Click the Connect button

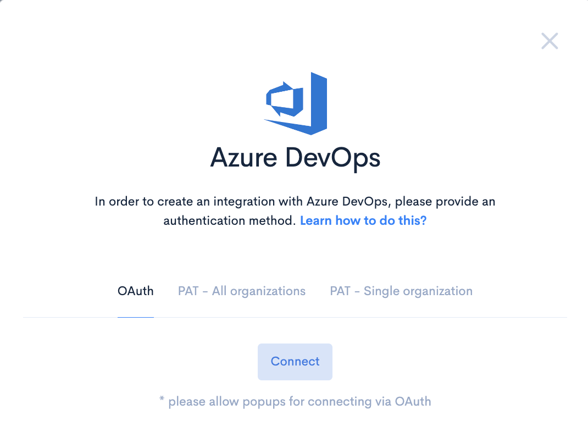tap(295, 362)
